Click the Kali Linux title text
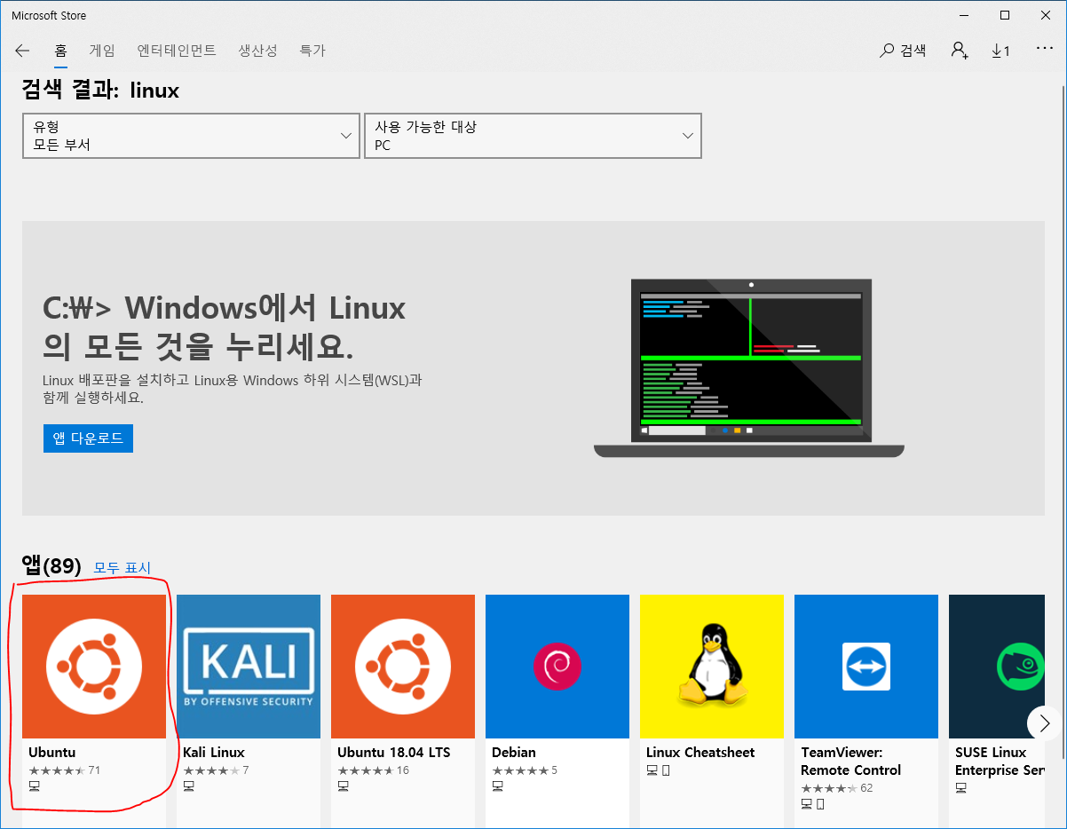This screenshot has width=1067, height=829. [213, 753]
